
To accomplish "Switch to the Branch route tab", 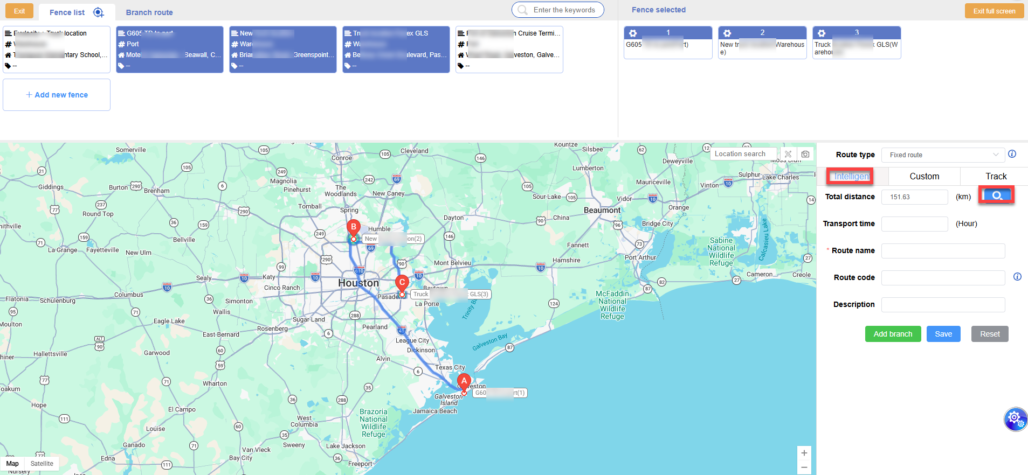I will coord(149,12).
